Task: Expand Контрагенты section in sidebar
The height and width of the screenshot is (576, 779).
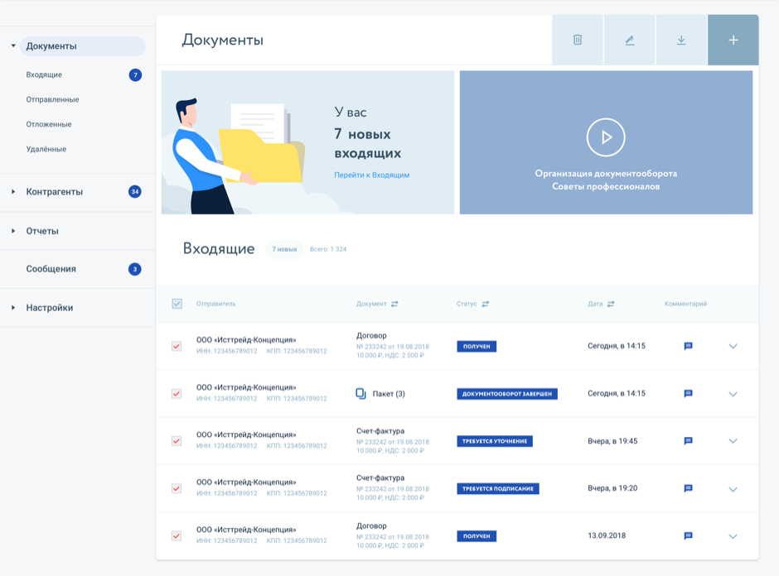Action: point(13,192)
